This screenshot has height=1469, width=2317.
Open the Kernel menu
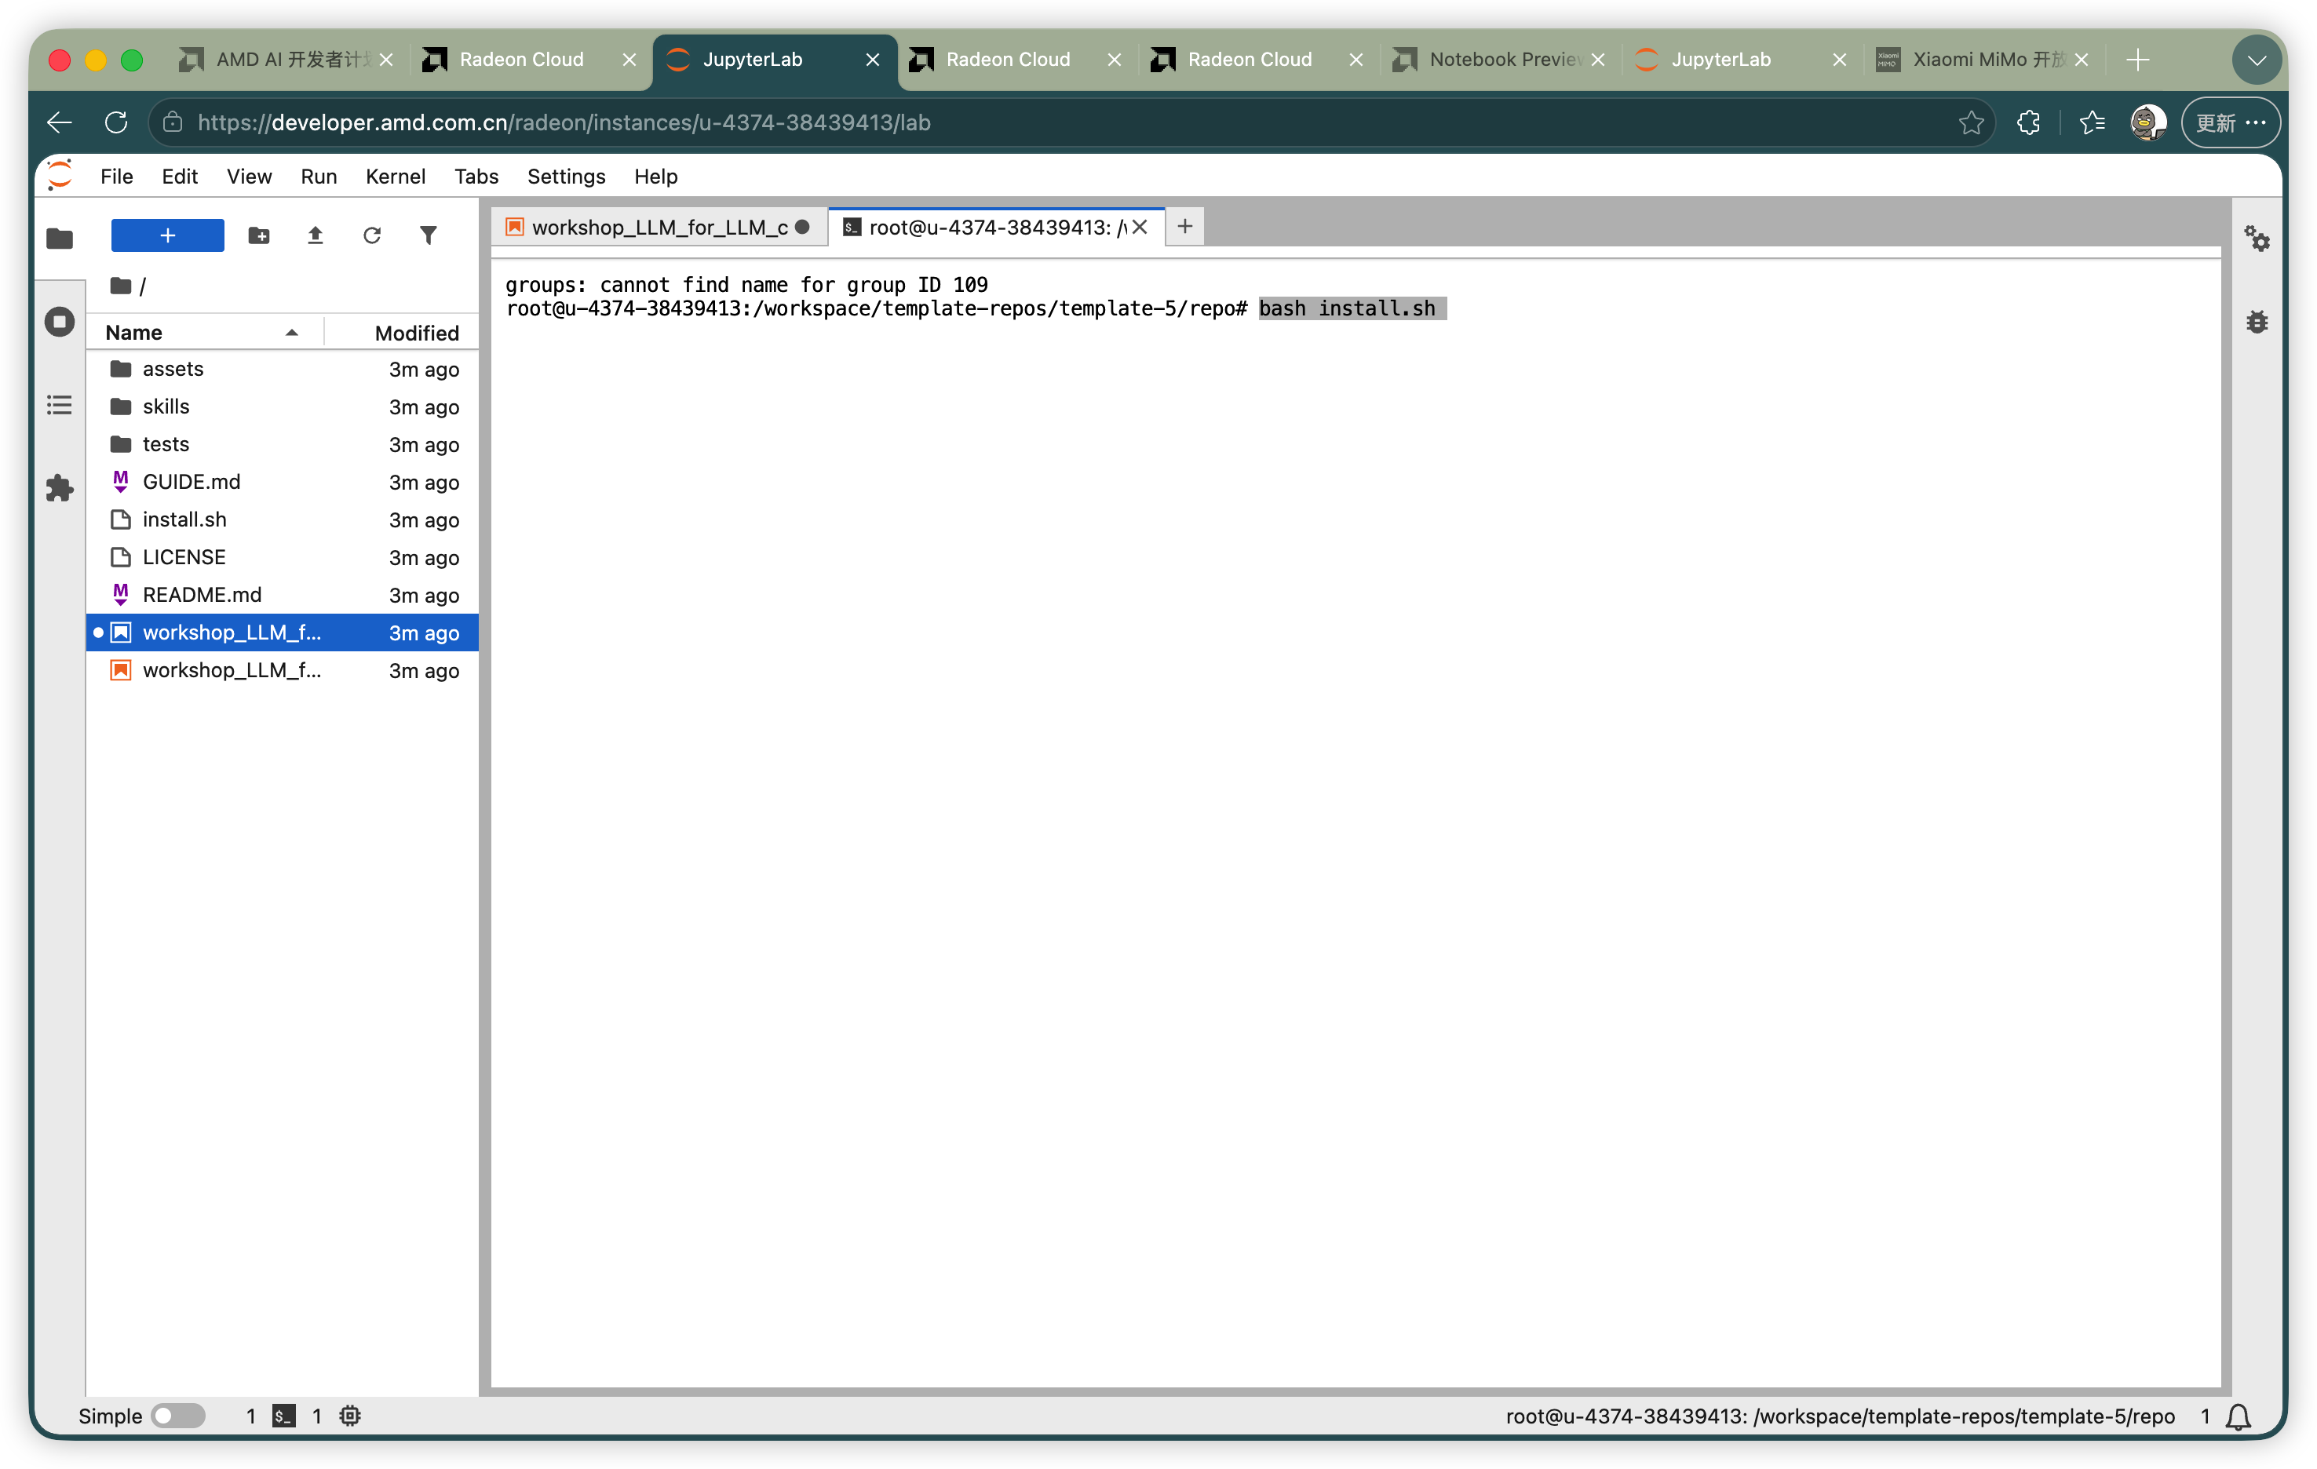(x=396, y=176)
